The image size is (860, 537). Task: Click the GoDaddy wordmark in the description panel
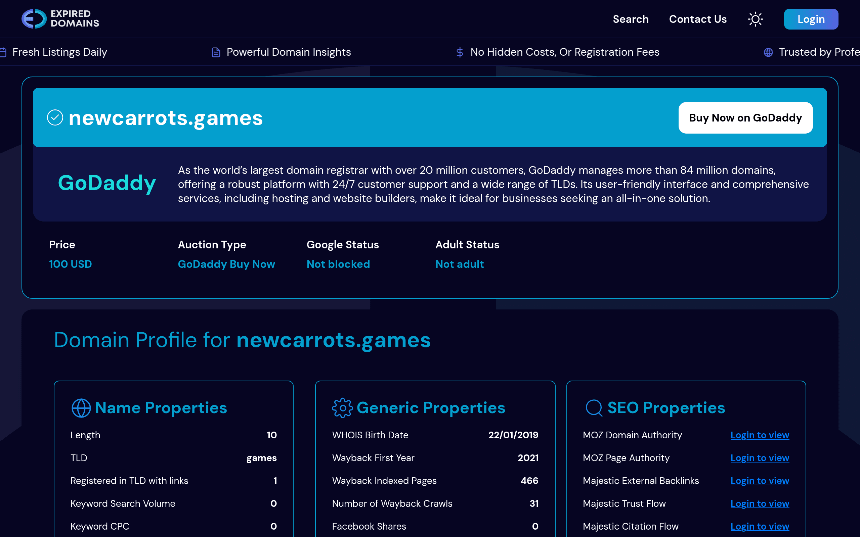point(106,184)
